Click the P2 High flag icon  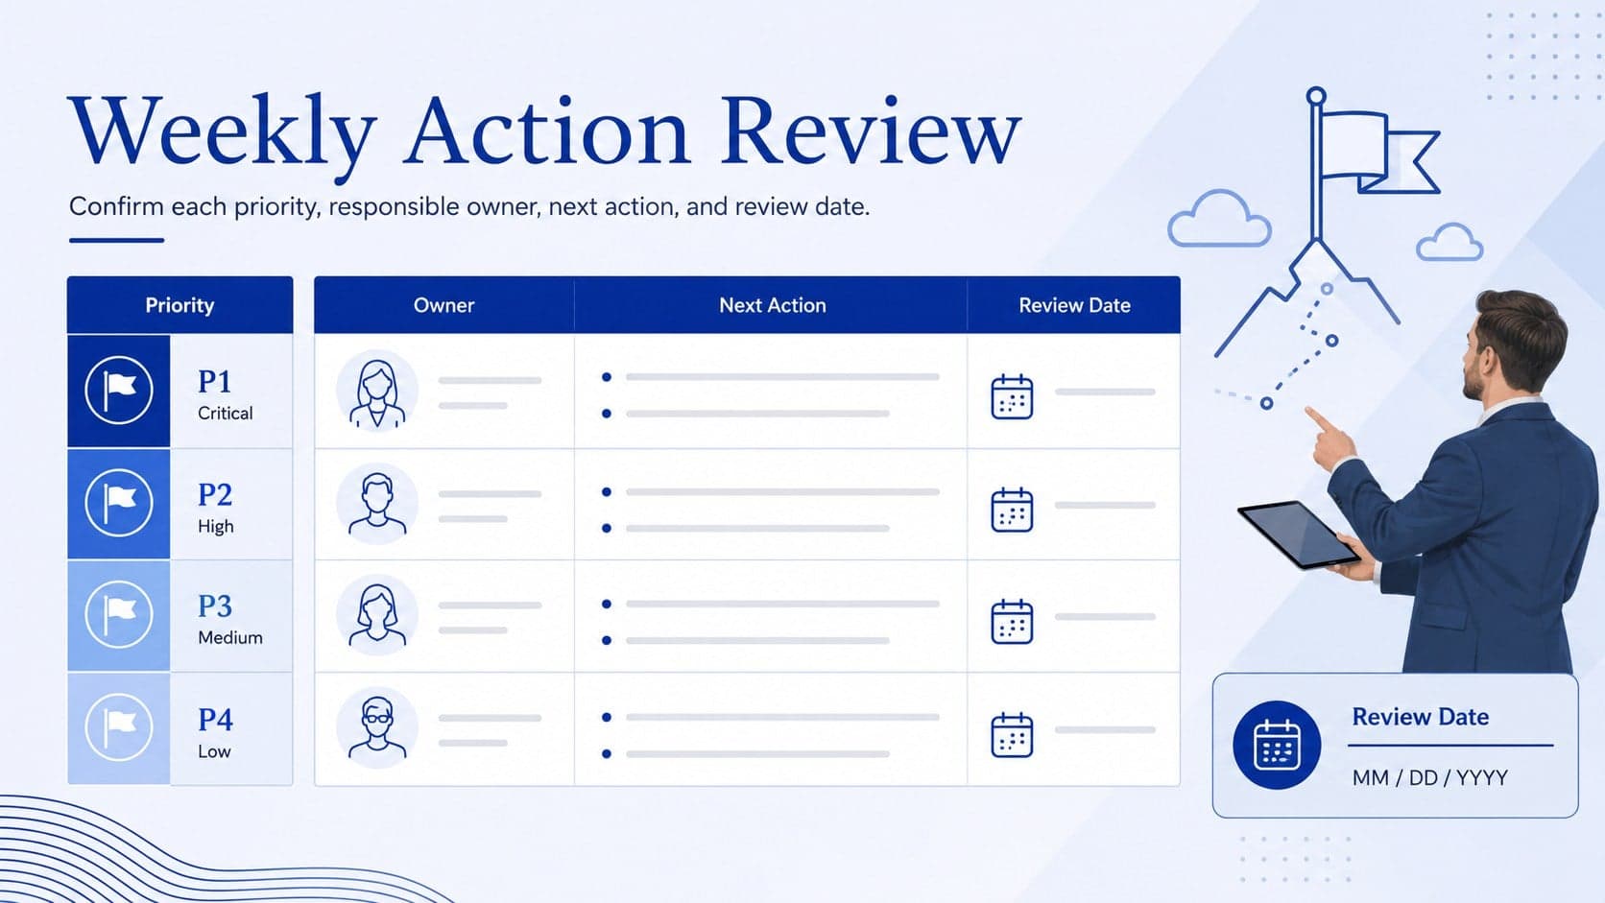(x=119, y=503)
